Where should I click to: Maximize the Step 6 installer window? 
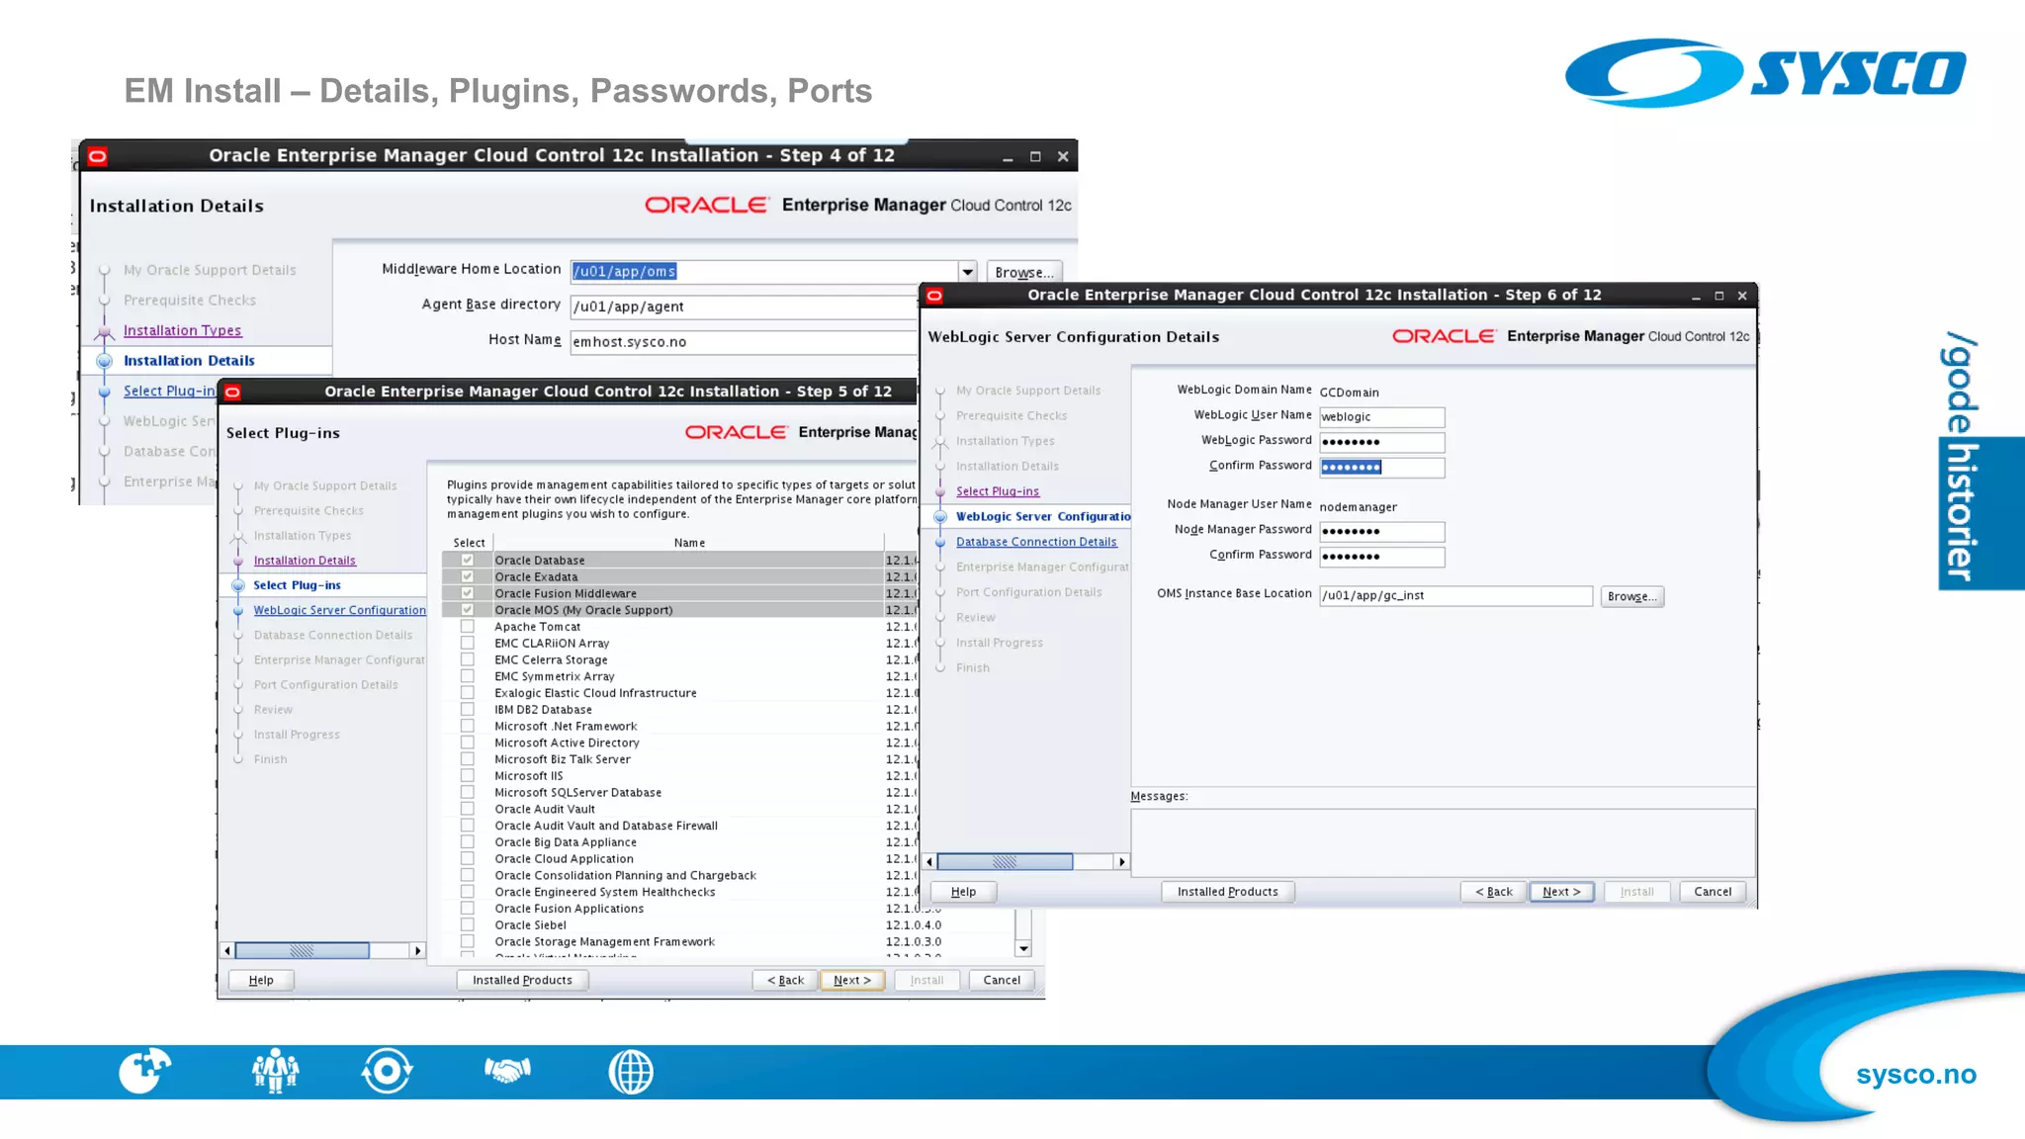(x=1719, y=296)
